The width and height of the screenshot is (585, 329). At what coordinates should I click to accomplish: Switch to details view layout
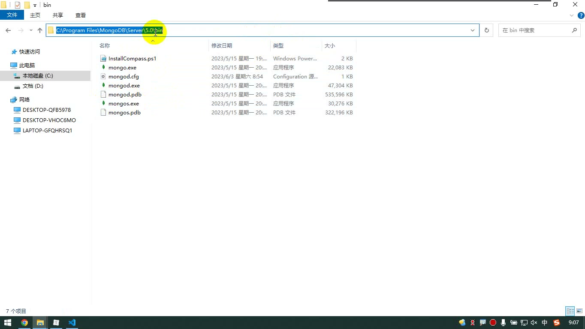pos(570,311)
